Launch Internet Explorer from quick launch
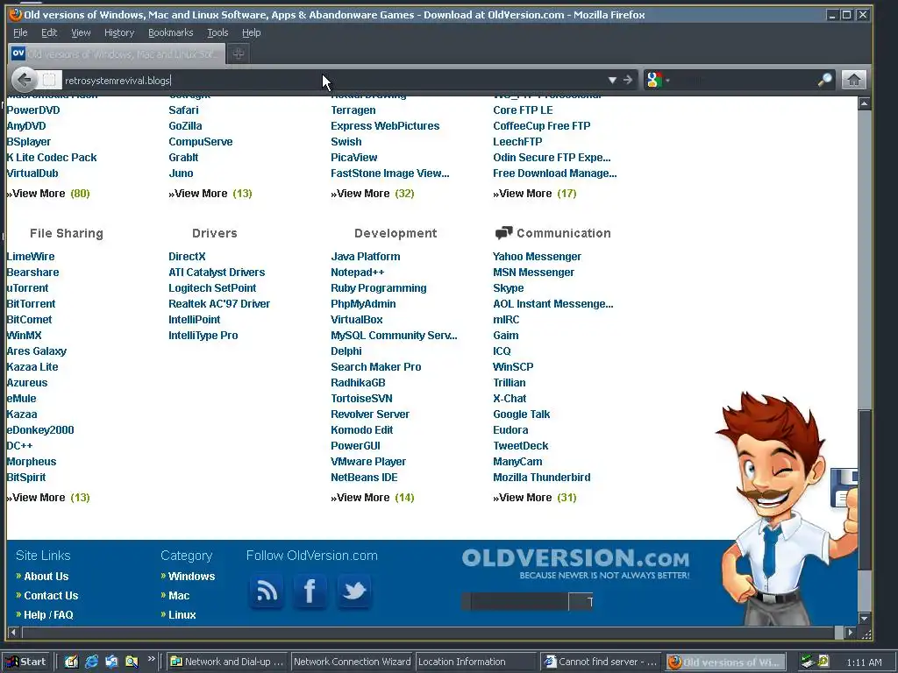Image resolution: width=898 pixels, height=673 pixels. pyautogui.click(x=91, y=662)
